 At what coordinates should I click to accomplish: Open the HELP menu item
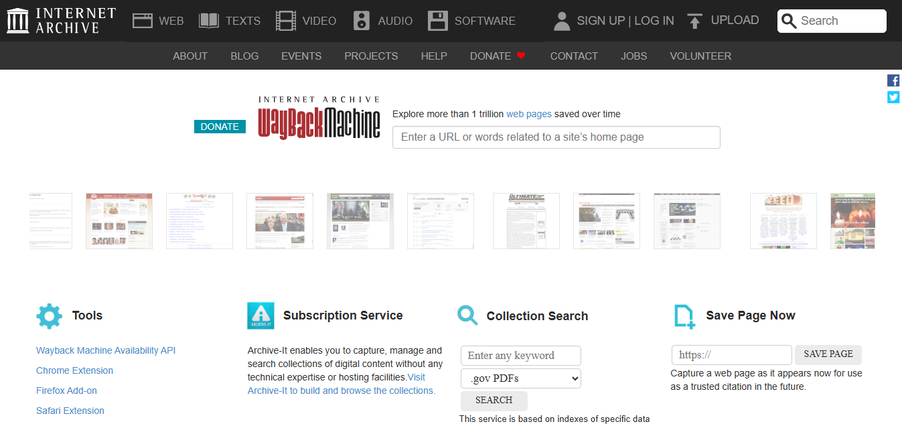[x=434, y=56]
